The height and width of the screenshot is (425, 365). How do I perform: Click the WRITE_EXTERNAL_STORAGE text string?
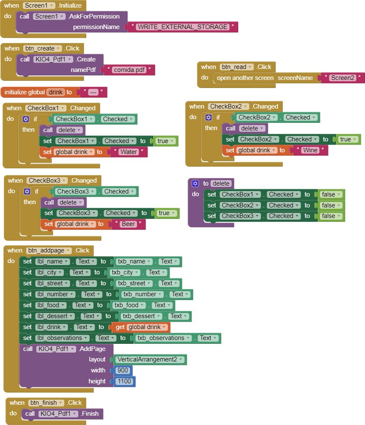coord(182,27)
